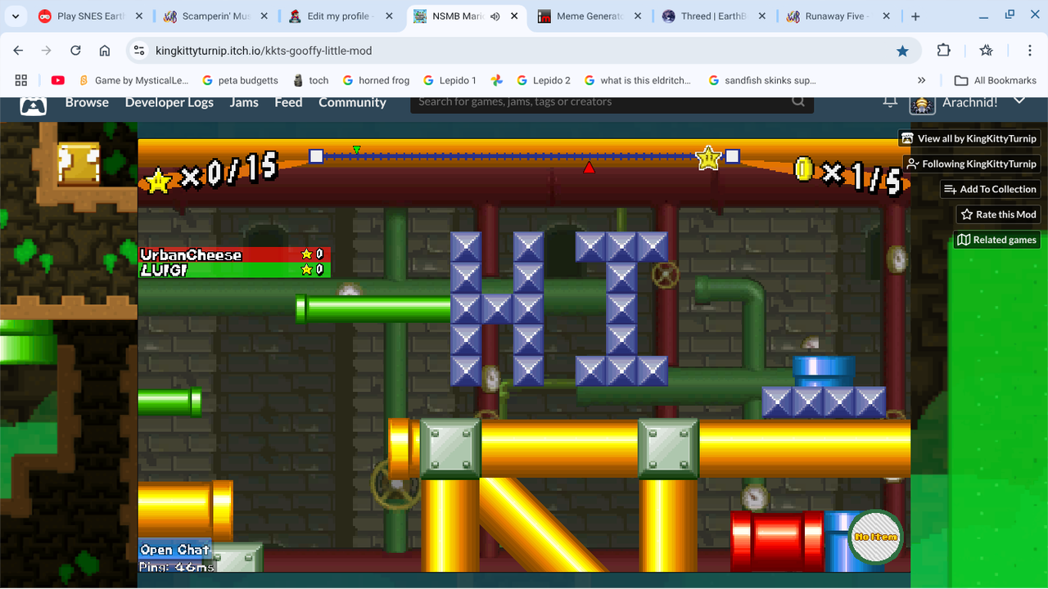Open the bookmarks and lists star icon
1048x589 pixels.
[x=987, y=51]
